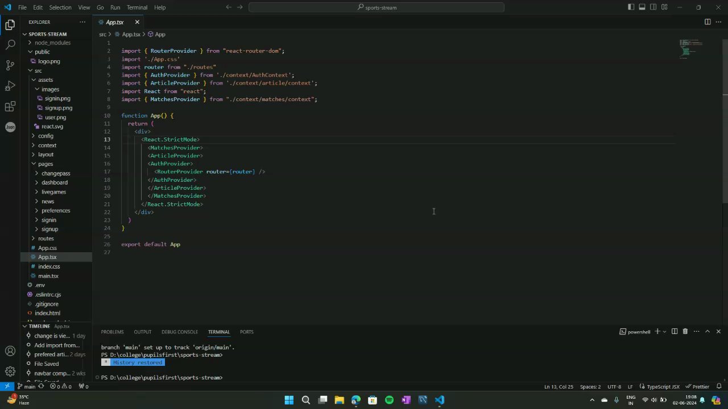Switch to the Problems panel tab
Viewport: 728px width, 409px height.
pos(112,332)
